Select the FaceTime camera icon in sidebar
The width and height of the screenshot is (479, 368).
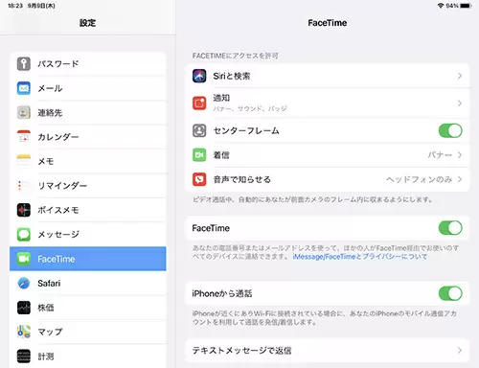24,259
